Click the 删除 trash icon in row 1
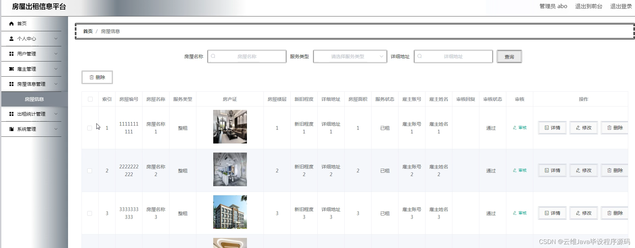 (609, 128)
